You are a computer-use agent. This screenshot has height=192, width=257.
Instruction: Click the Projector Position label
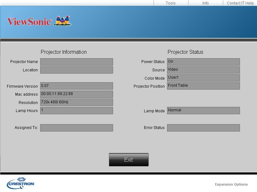coord(149,86)
